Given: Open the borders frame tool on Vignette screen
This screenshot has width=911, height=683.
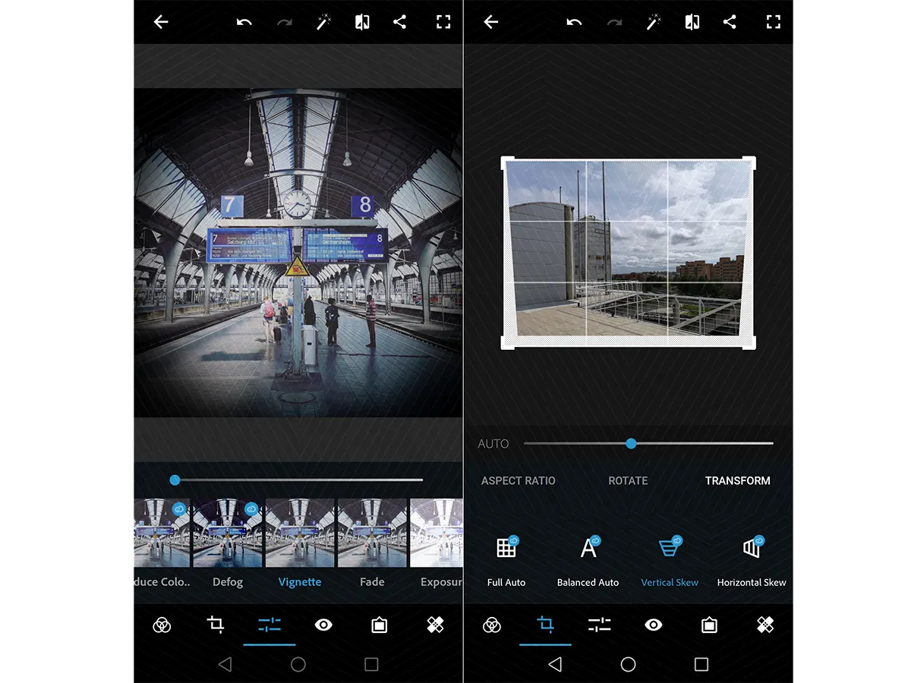Looking at the screenshot, I should tap(380, 625).
